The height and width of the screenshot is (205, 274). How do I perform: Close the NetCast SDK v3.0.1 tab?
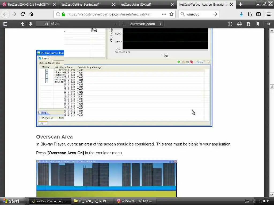coord(54,5)
